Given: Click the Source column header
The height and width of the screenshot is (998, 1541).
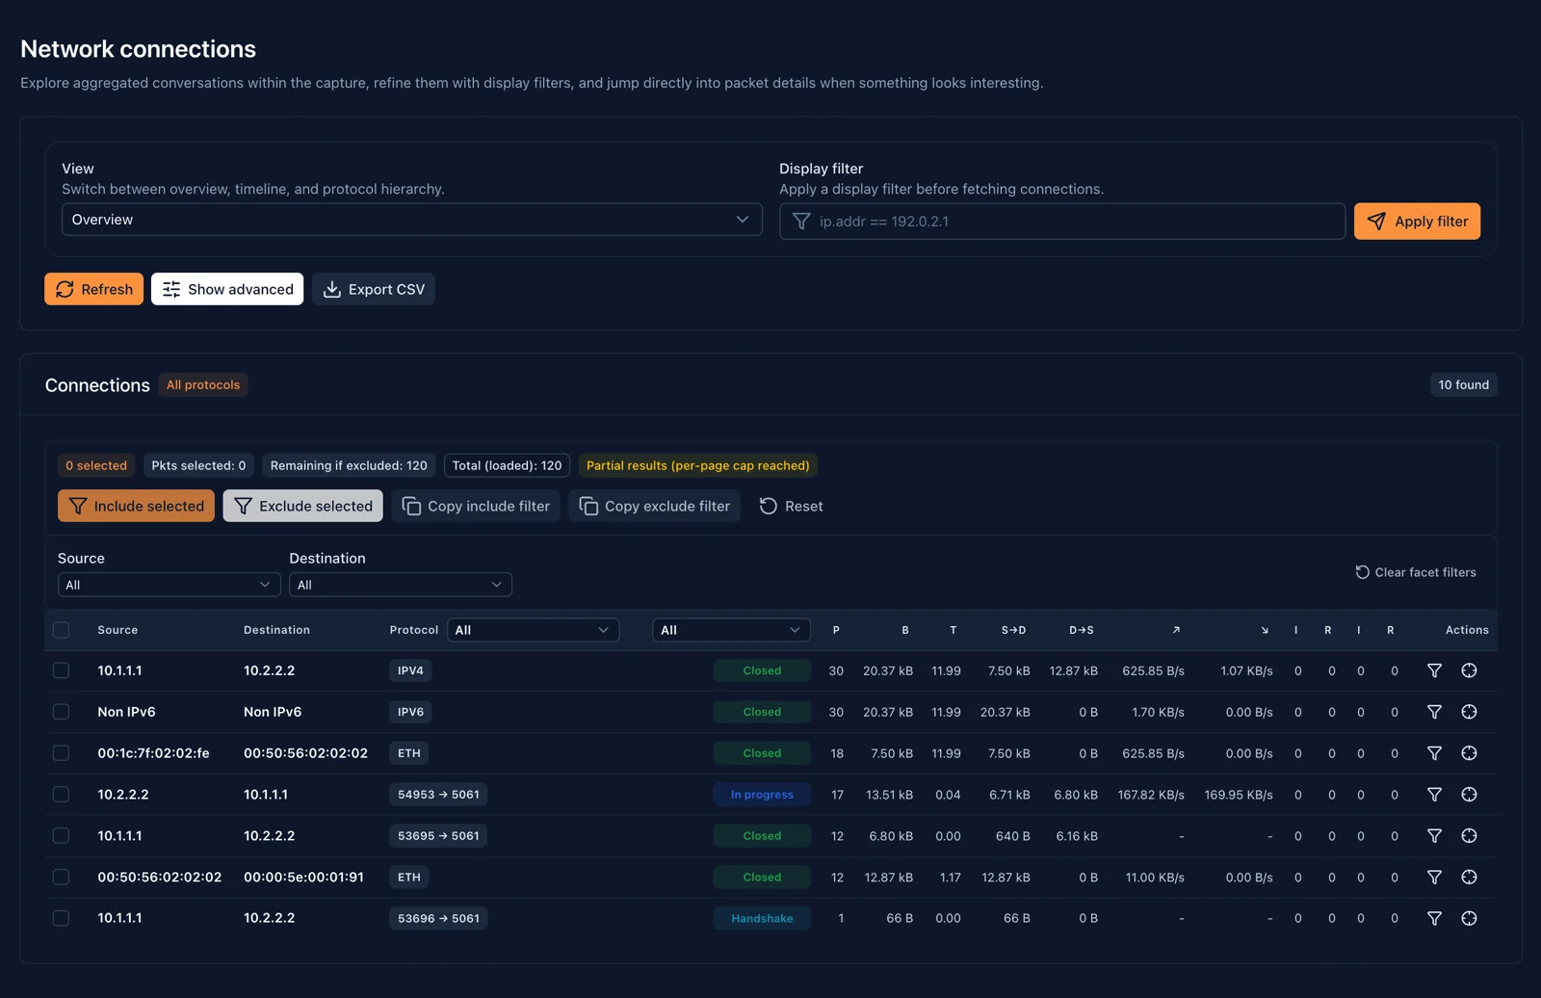Looking at the screenshot, I should (x=118, y=630).
